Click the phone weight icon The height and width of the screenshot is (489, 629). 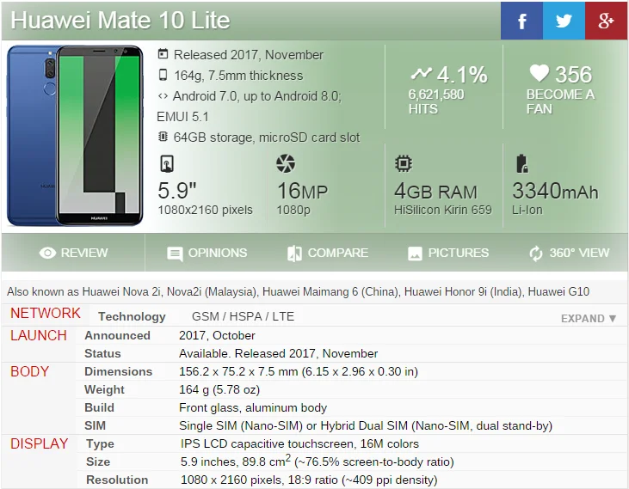point(163,75)
